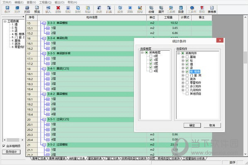
Task: Click the left panel horizontal scrollbar right arrow
Action: point(22,140)
